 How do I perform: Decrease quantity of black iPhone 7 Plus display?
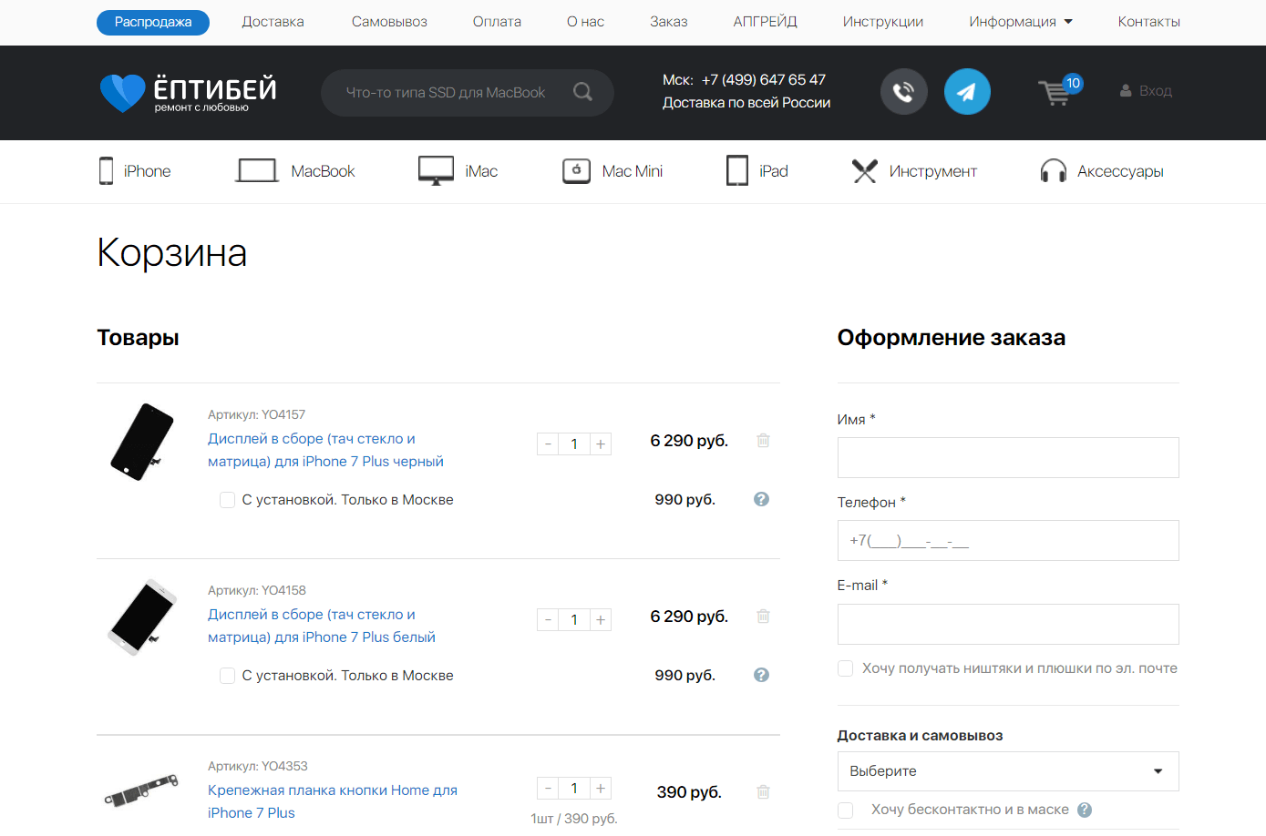pos(548,444)
